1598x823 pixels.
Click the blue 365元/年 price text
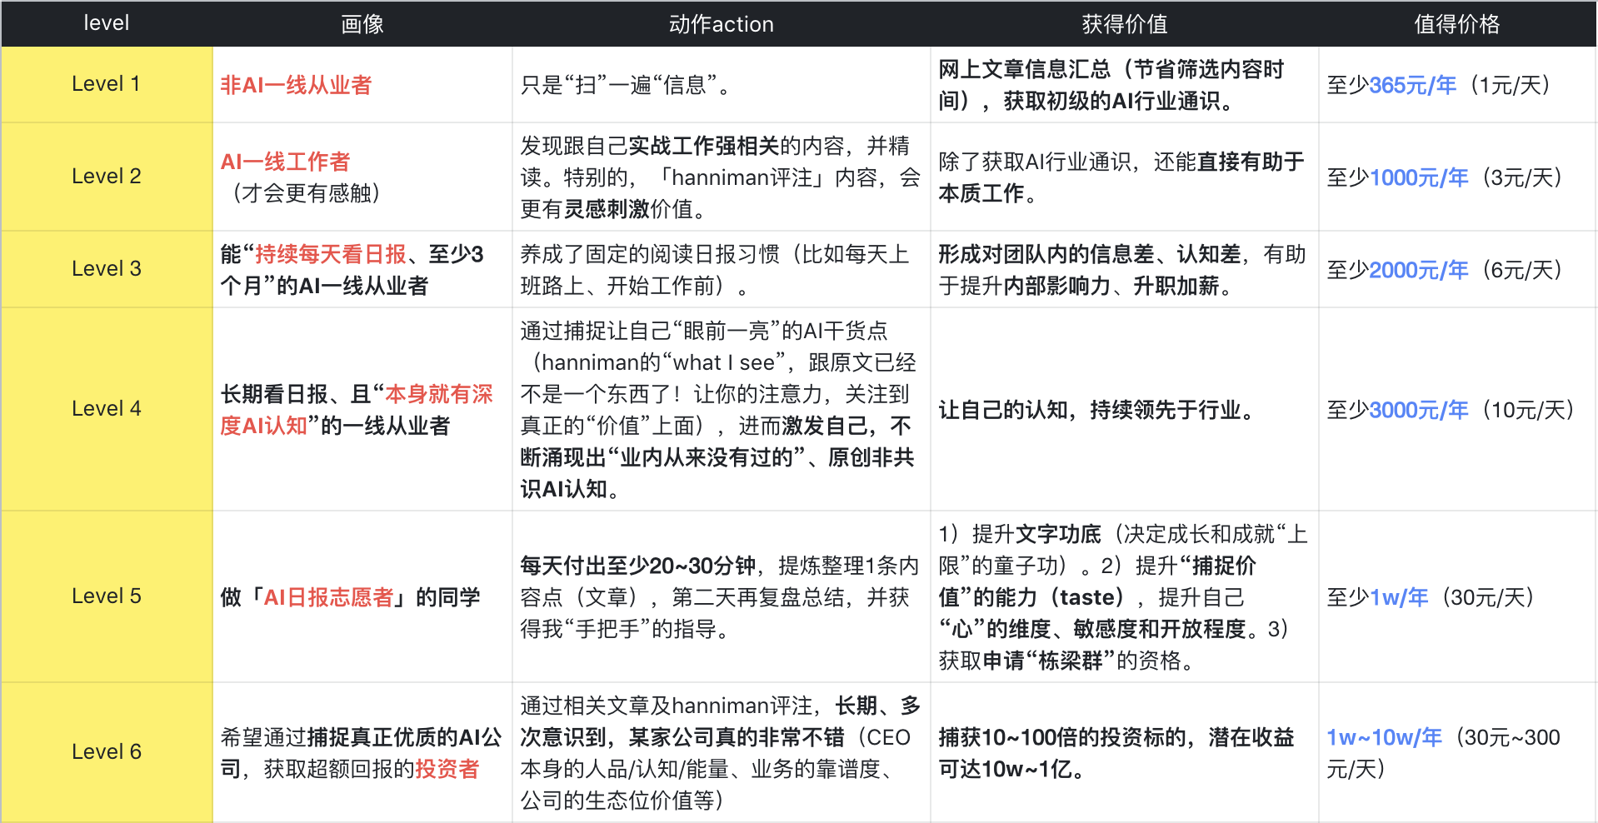pos(1413,85)
